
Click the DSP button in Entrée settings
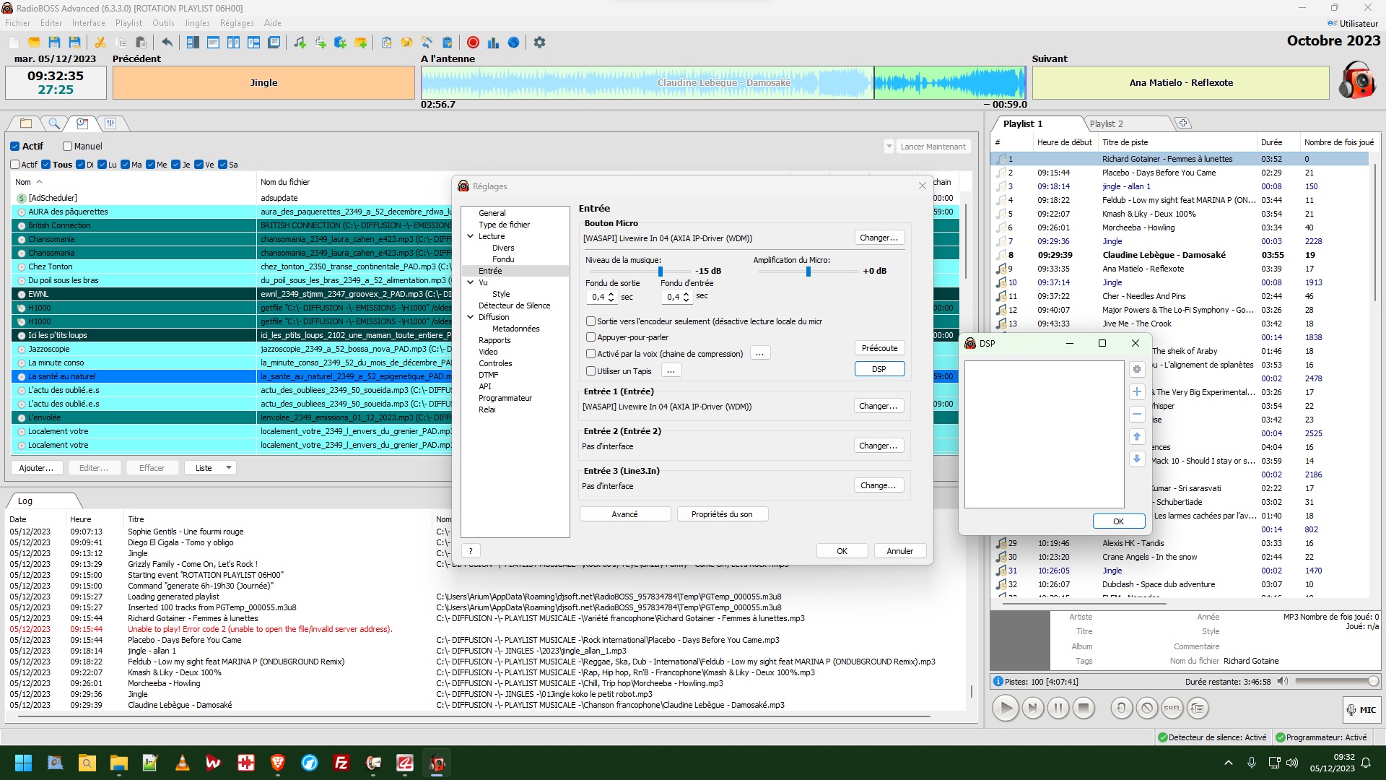point(879,369)
